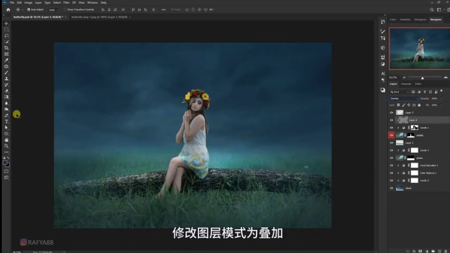Switch to the Channels tab

point(406,84)
